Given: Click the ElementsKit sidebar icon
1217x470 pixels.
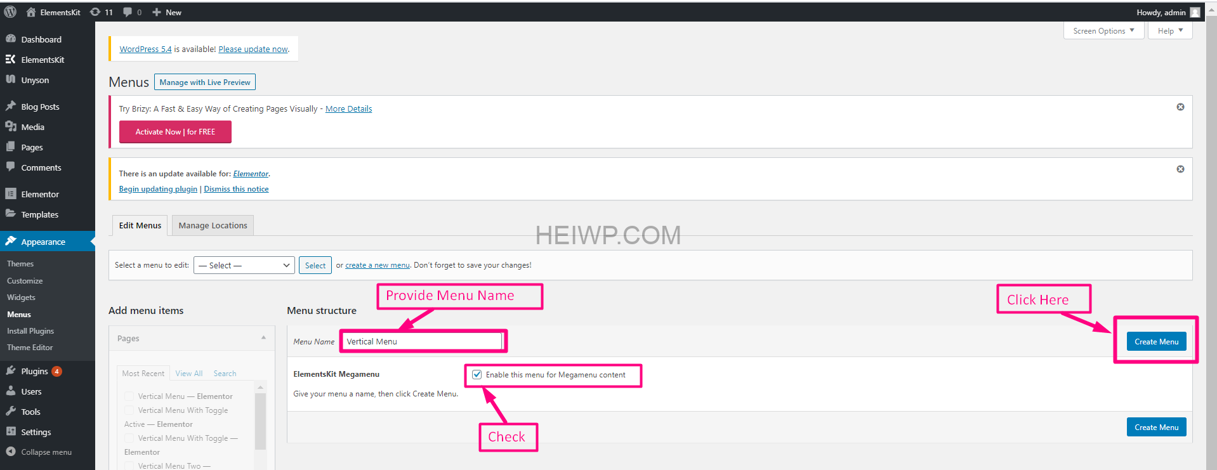Looking at the screenshot, I should click(11, 59).
